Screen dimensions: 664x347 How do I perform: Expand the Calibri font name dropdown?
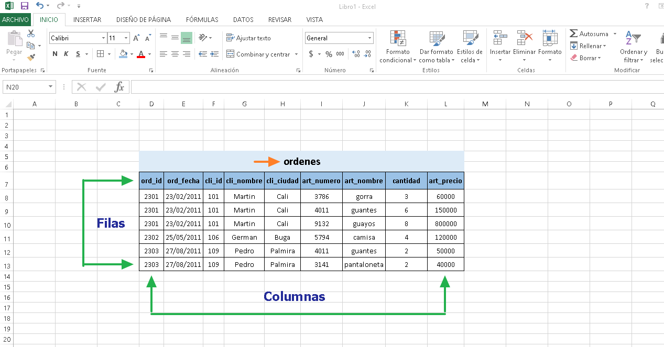103,38
